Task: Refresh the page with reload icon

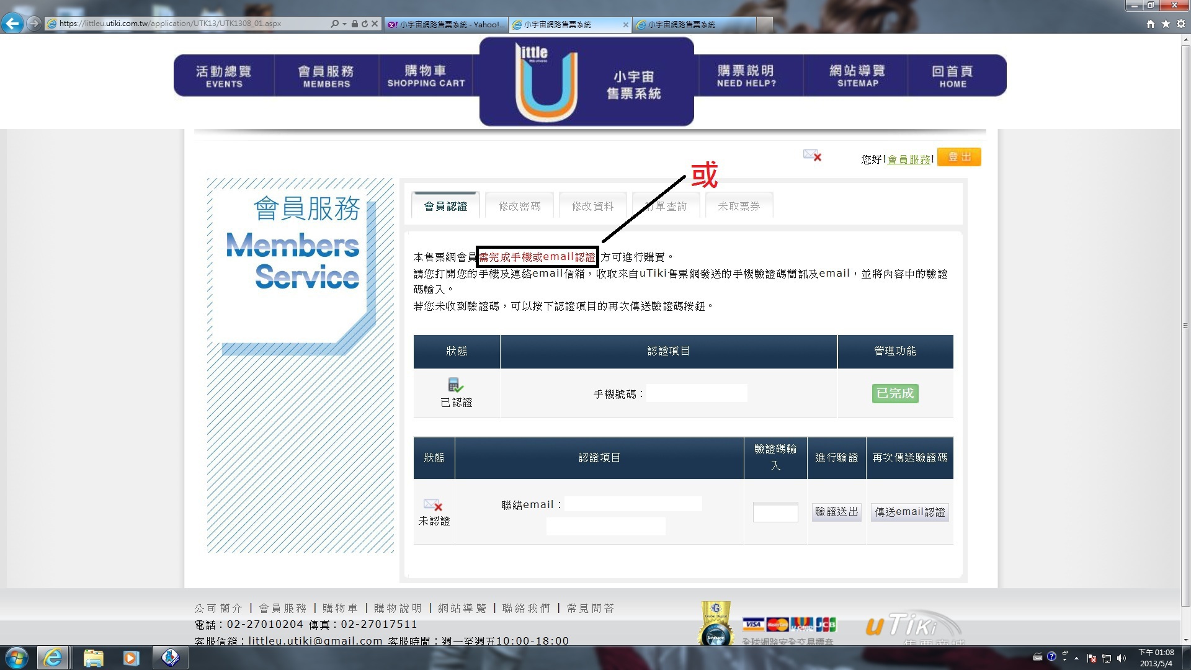Action: click(365, 24)
